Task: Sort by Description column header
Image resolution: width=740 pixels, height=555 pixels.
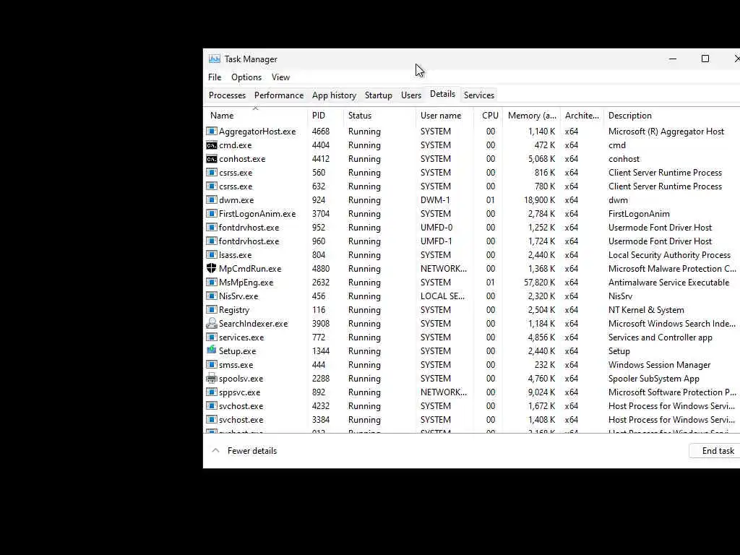Action: pyautogui.click(x=671, y=115)
